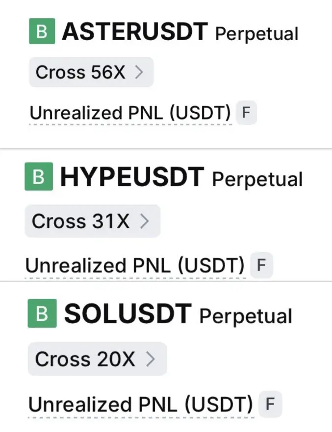Click the chevron arrow next to Cross 20X

(x=150, y=360)
